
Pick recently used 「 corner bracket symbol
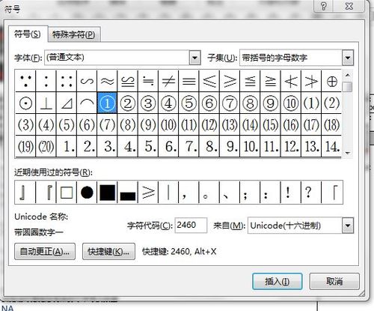tap(332, 193)
